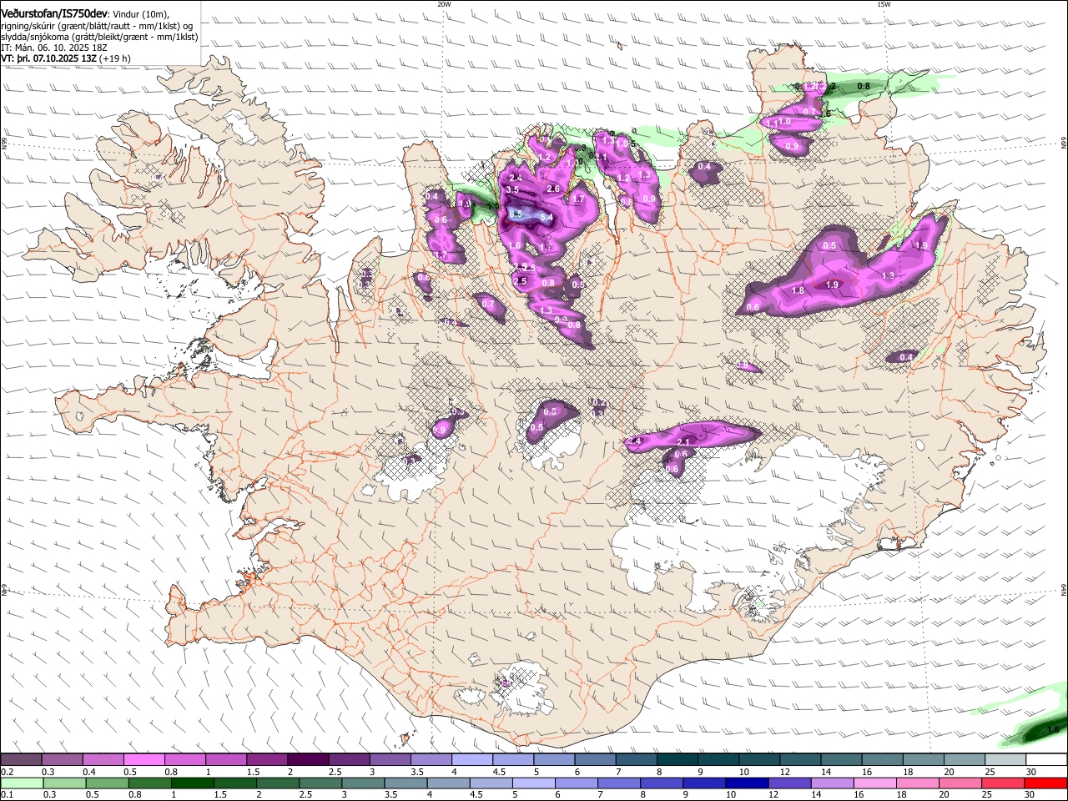1068x801 pixels.
Task: Pick the lower scale green swatch at 0.8
Action: point(149,783)
